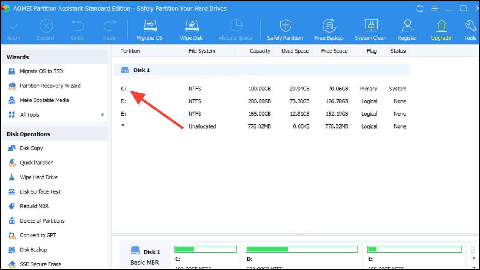The image size is (480, 270).
Task: Launch the Wipe Disk tool
Action: [191, 30]
